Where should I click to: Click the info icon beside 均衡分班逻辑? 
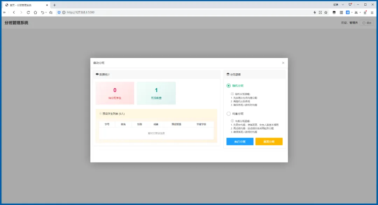(232, 121)
